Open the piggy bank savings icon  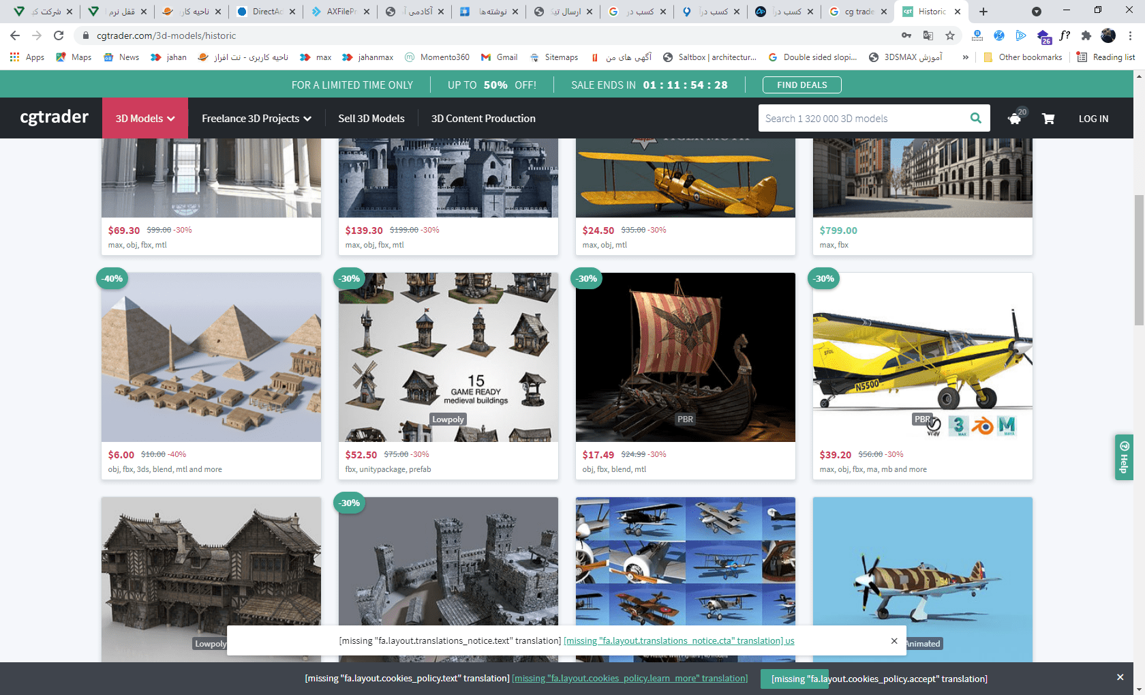pyautogui.click(x=1015, y=119)
